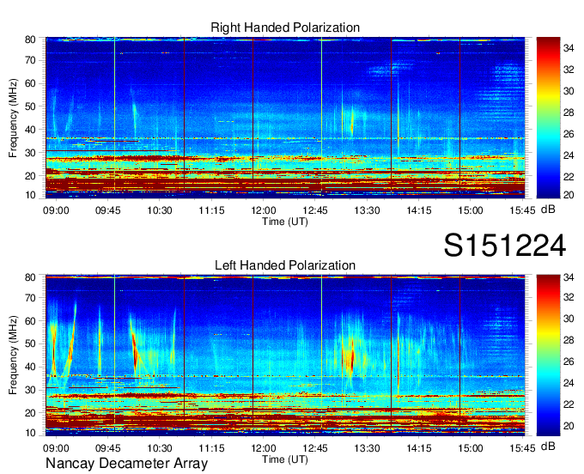584x474 pixels.
Task: Click '13:30' time tick under Left Handed plot
Action: (367, 448)
